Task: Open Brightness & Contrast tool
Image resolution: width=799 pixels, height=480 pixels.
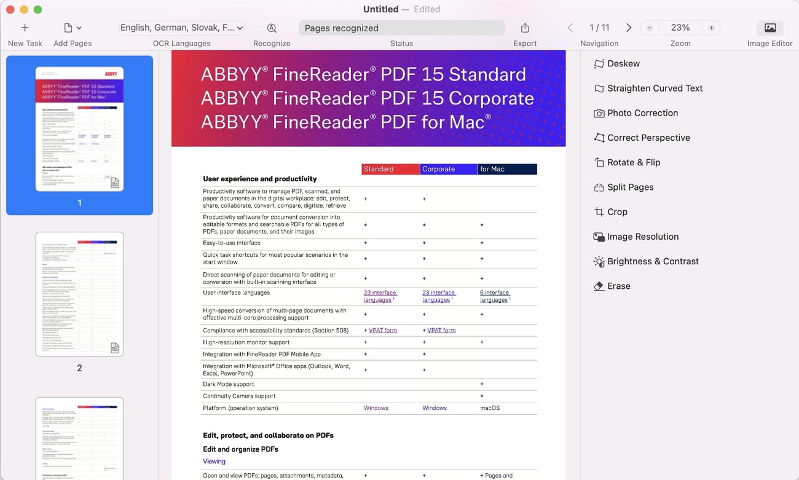Action: [646, 261]
